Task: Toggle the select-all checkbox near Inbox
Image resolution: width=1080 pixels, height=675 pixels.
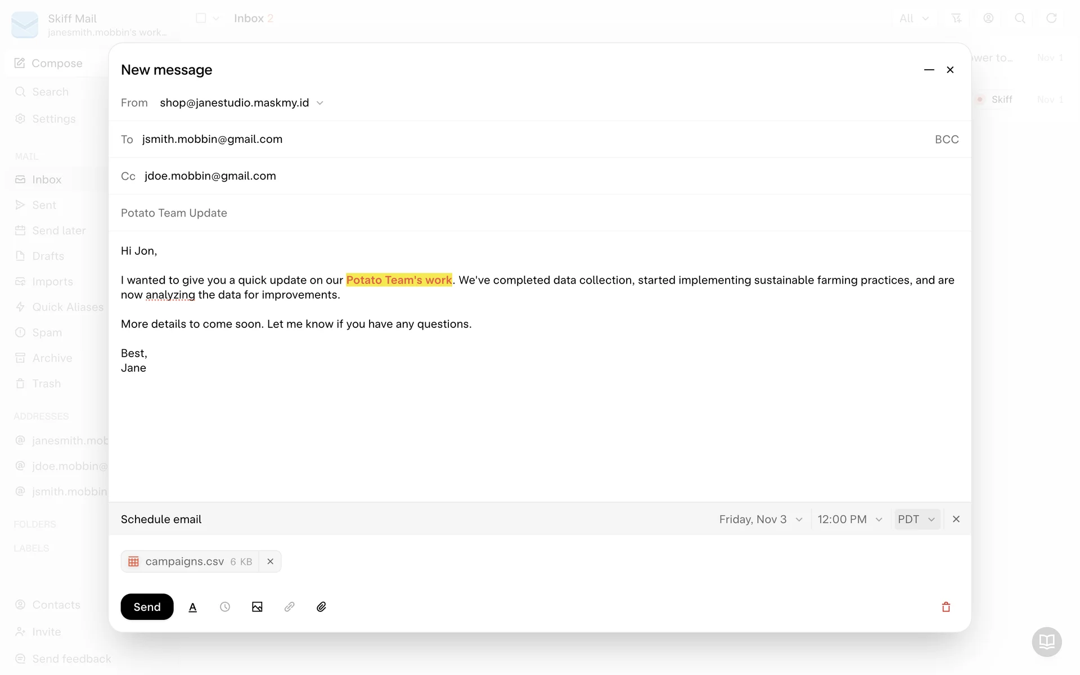Action: [201, 18]
